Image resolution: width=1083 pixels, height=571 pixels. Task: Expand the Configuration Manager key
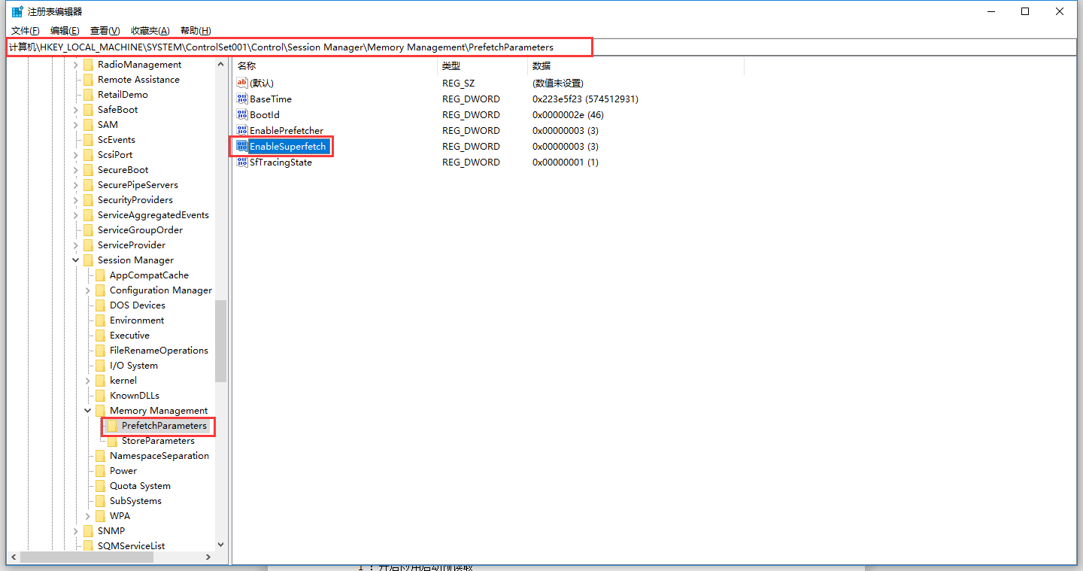(88, 290)
